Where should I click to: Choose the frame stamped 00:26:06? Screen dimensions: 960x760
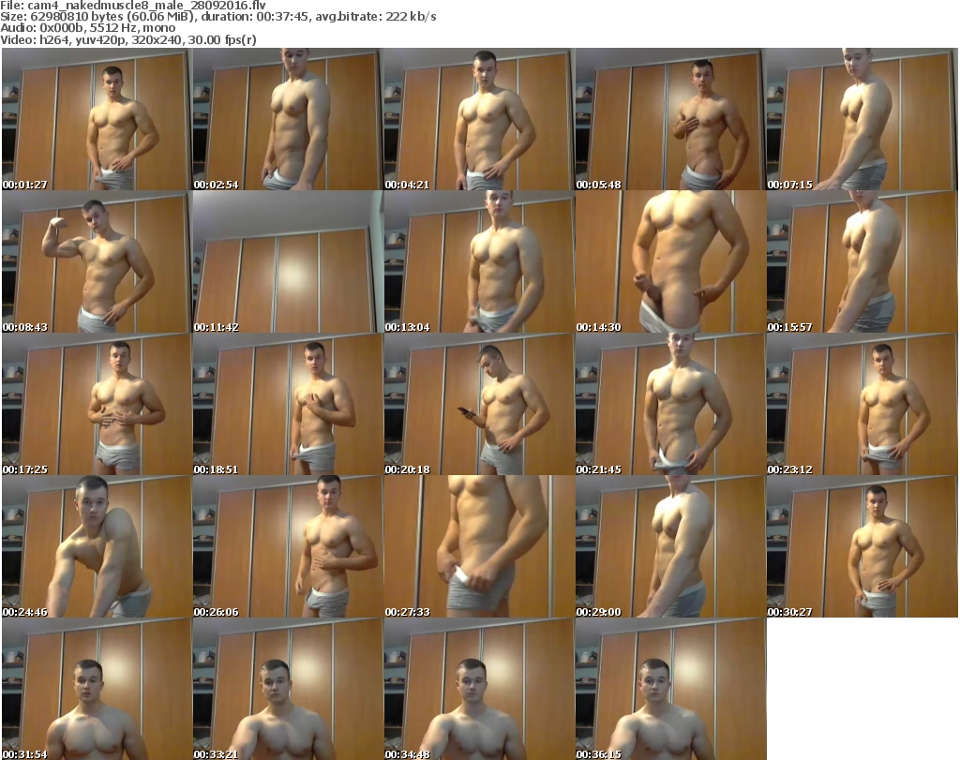tap(288, 546)
